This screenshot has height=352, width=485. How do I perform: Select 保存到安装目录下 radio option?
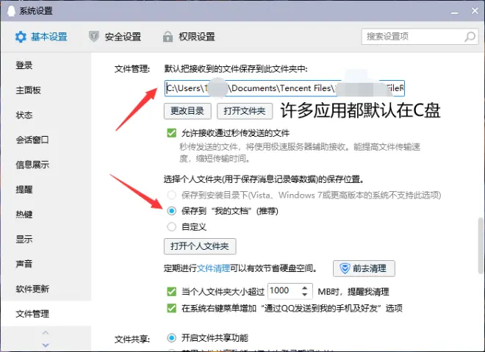(172, 195)
